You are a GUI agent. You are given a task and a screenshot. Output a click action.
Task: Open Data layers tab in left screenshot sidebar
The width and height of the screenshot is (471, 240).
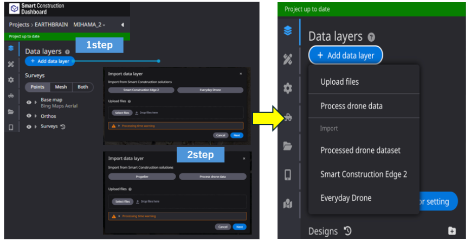pos(11,48)
